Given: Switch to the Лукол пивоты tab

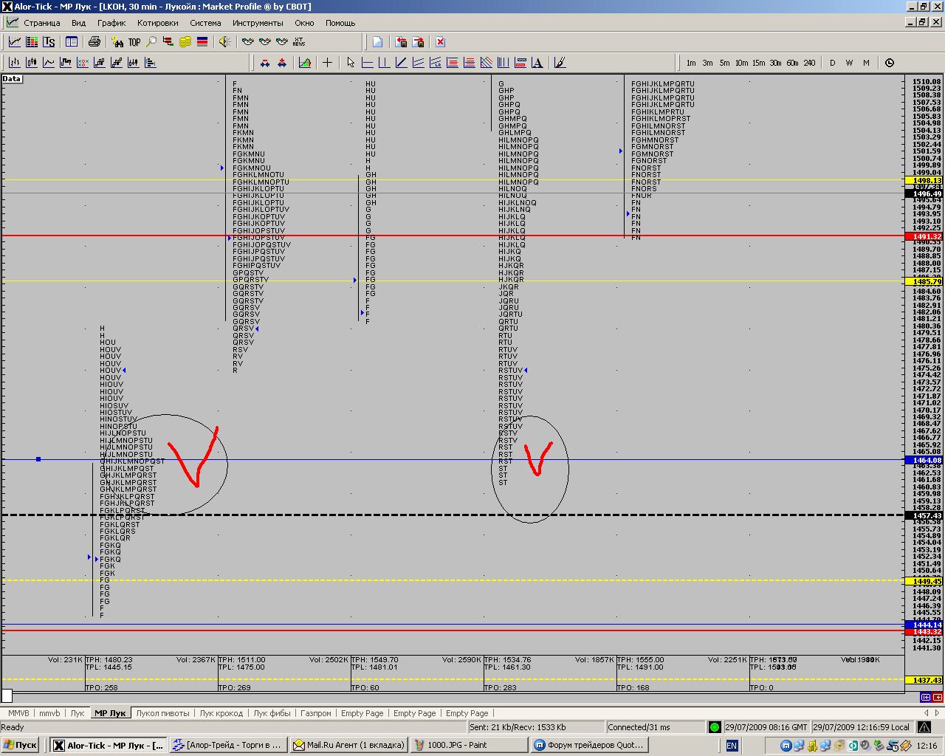Looking at the screenshot, I should pos(163,713).
